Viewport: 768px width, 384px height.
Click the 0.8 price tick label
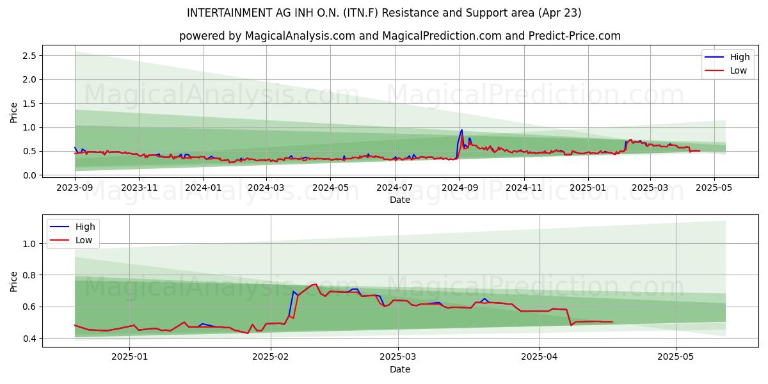29,275
